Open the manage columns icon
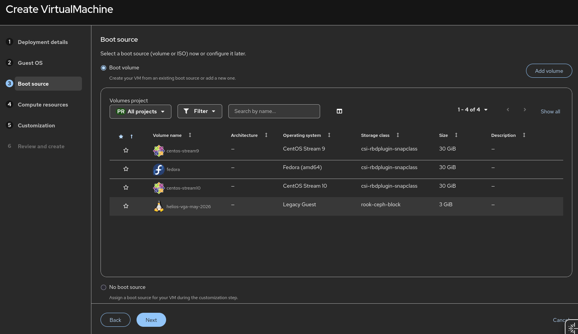 339,111
